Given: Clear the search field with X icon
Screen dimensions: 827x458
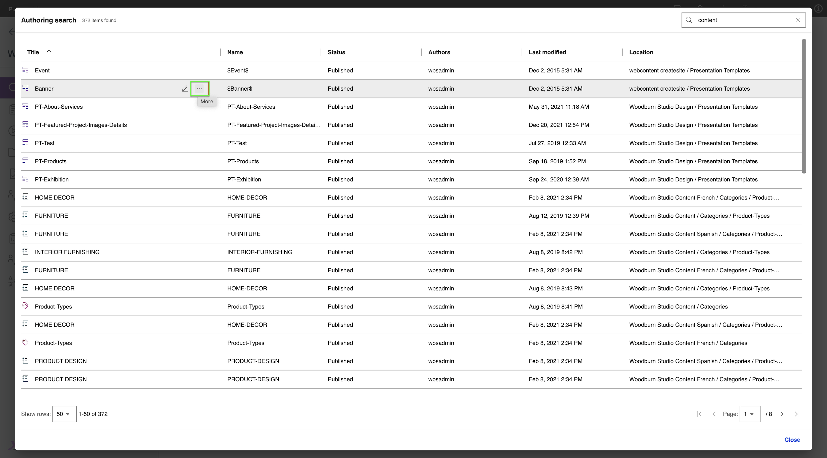Looking at the screenshot, I should click(798, 20).
